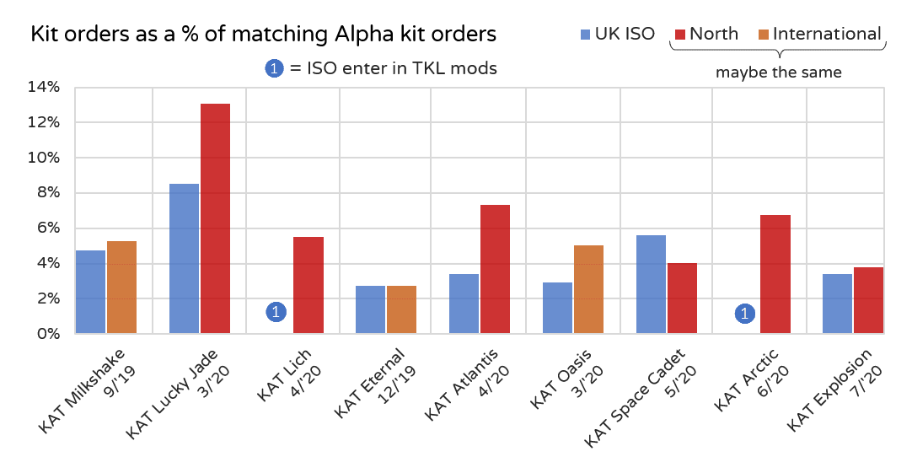
Task: Click the red KAT Arctic bar
Action: [775, 274]
